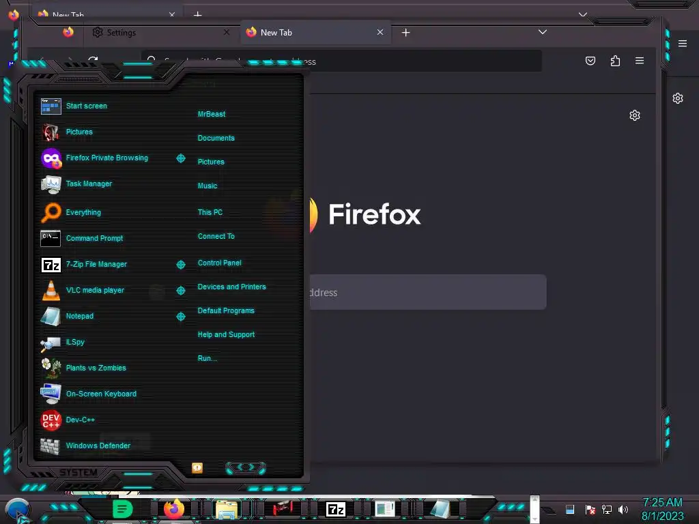Open Devices and Printers
The height and width of the screenshot is (524, 699).
(x=232, y=287)
